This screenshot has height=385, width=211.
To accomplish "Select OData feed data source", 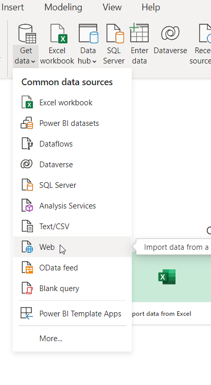I will point(73,267).
